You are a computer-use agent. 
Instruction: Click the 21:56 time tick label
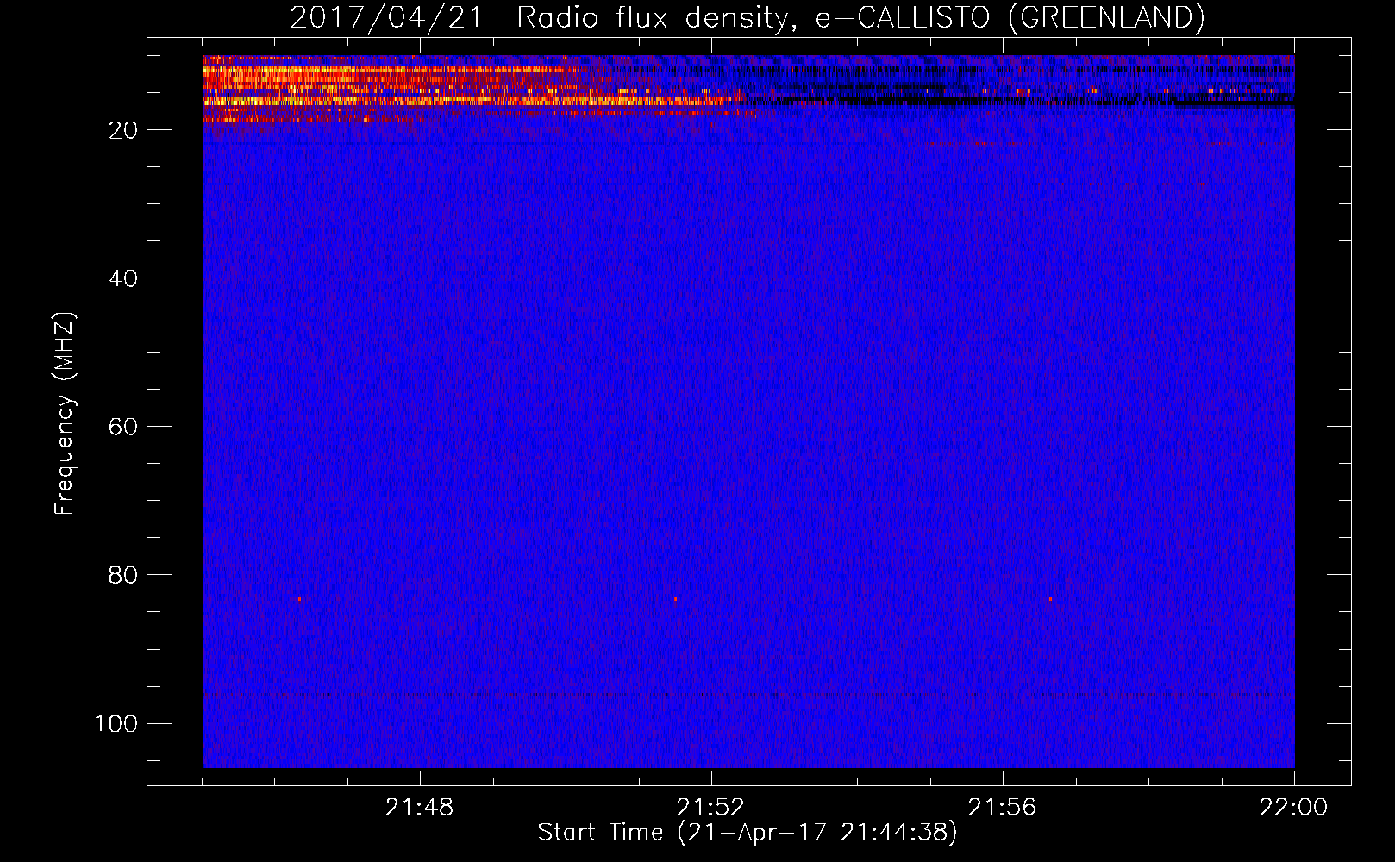1002,808
